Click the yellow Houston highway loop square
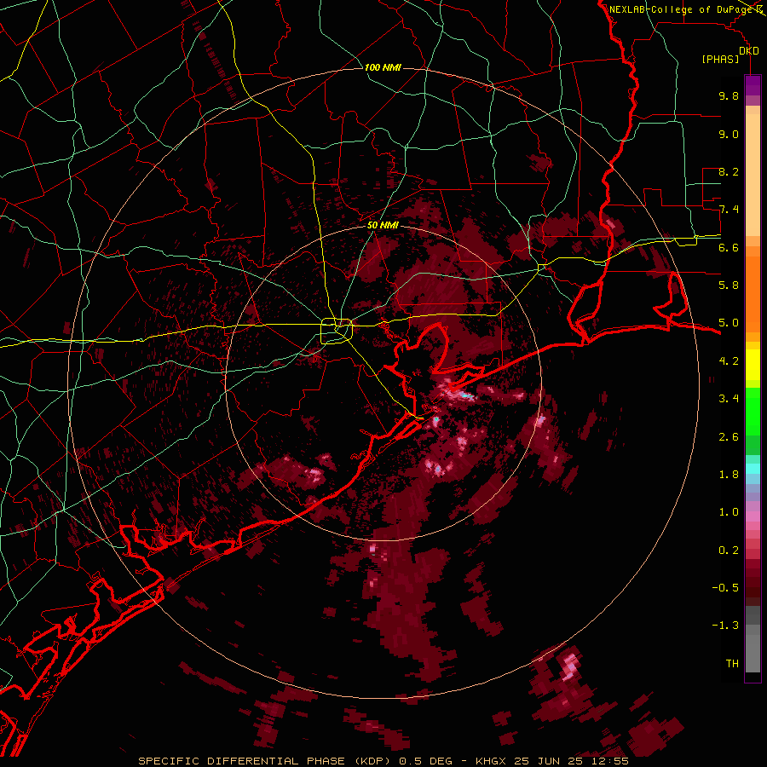The image size is (767, 767). tap(337, 331)
